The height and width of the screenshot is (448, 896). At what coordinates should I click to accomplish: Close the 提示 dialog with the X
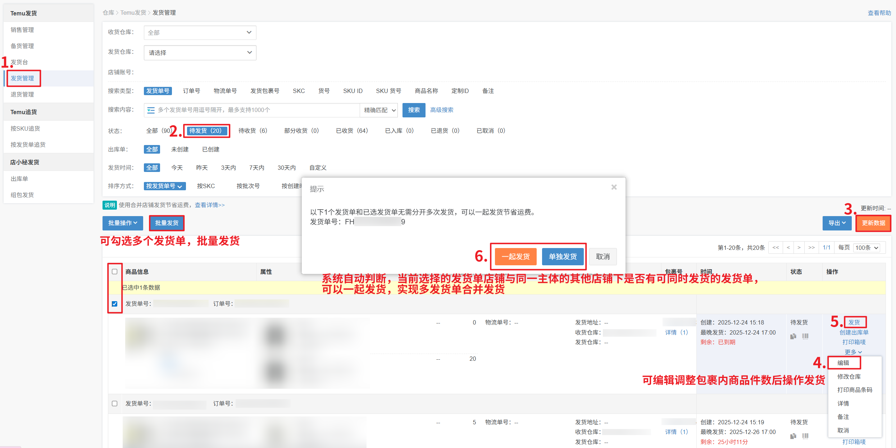coord(614,187)
